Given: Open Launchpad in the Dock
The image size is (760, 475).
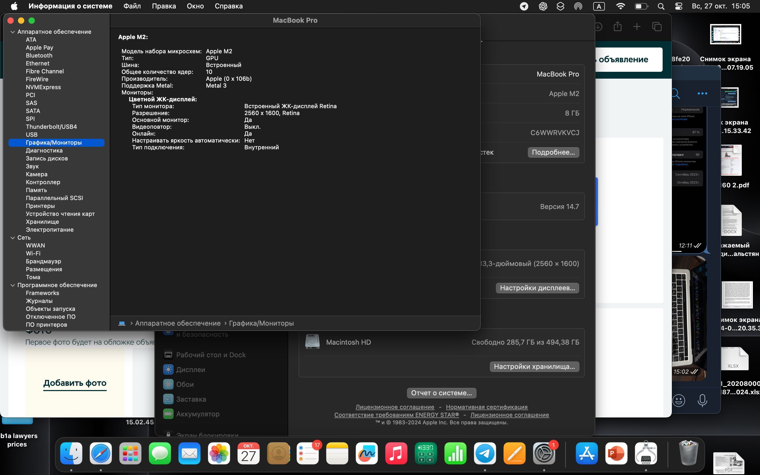Looking at the screenshot, I should (x=130, y=453).
